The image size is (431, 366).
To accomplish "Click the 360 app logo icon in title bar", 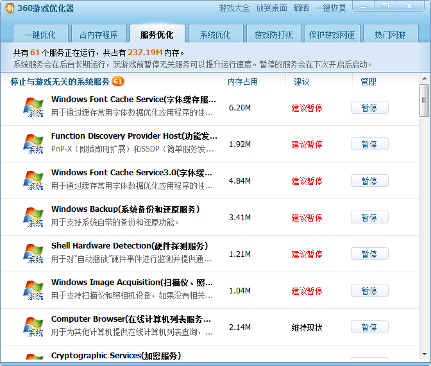I will click(9, 8).
